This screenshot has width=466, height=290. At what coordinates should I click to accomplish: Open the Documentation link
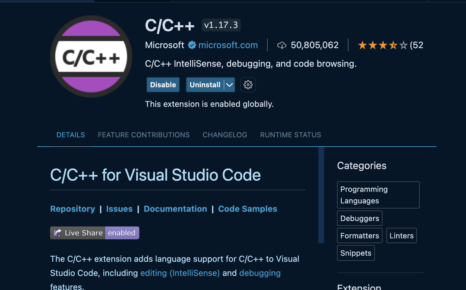click(175, 209)
